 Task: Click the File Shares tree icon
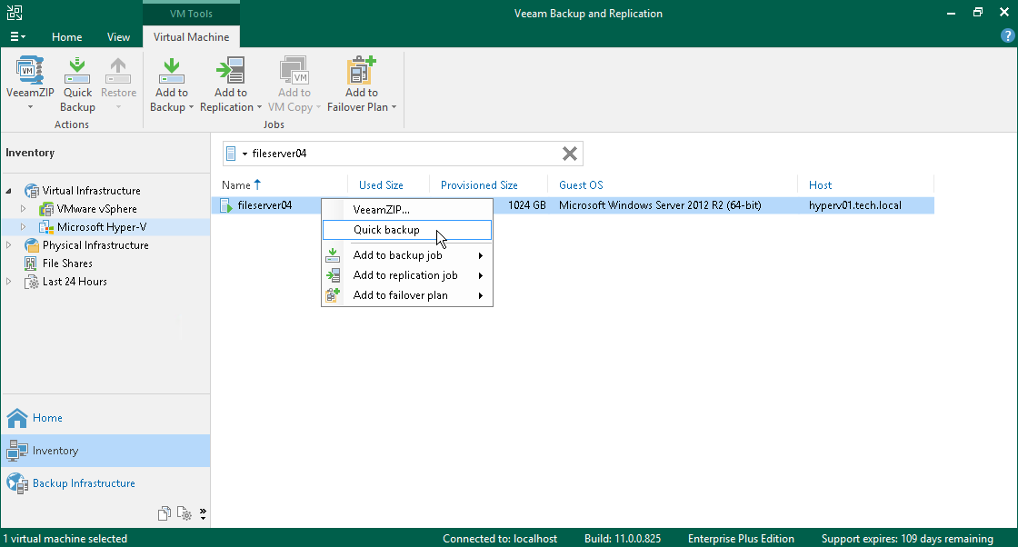tap(31, 264)
